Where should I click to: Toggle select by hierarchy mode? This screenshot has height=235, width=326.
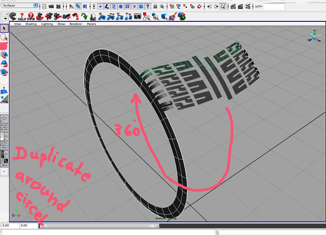[71, 6]
